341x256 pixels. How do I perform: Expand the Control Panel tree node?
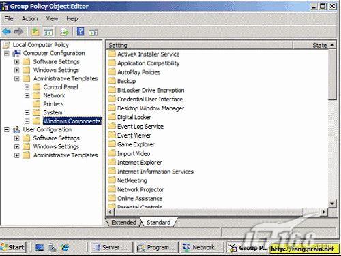click(27, 87)
